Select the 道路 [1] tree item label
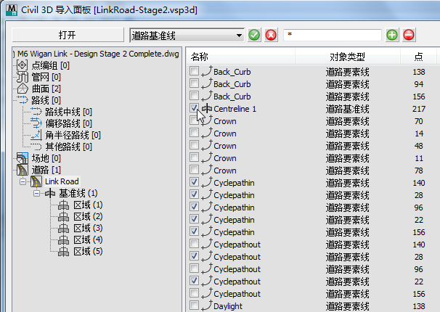The image size is (440, 312). [46, 170]
